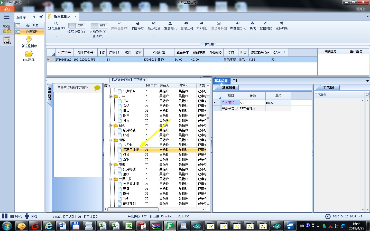
Task: Switch to the 基本信息 tab
Action: click(x=221, y=81)
